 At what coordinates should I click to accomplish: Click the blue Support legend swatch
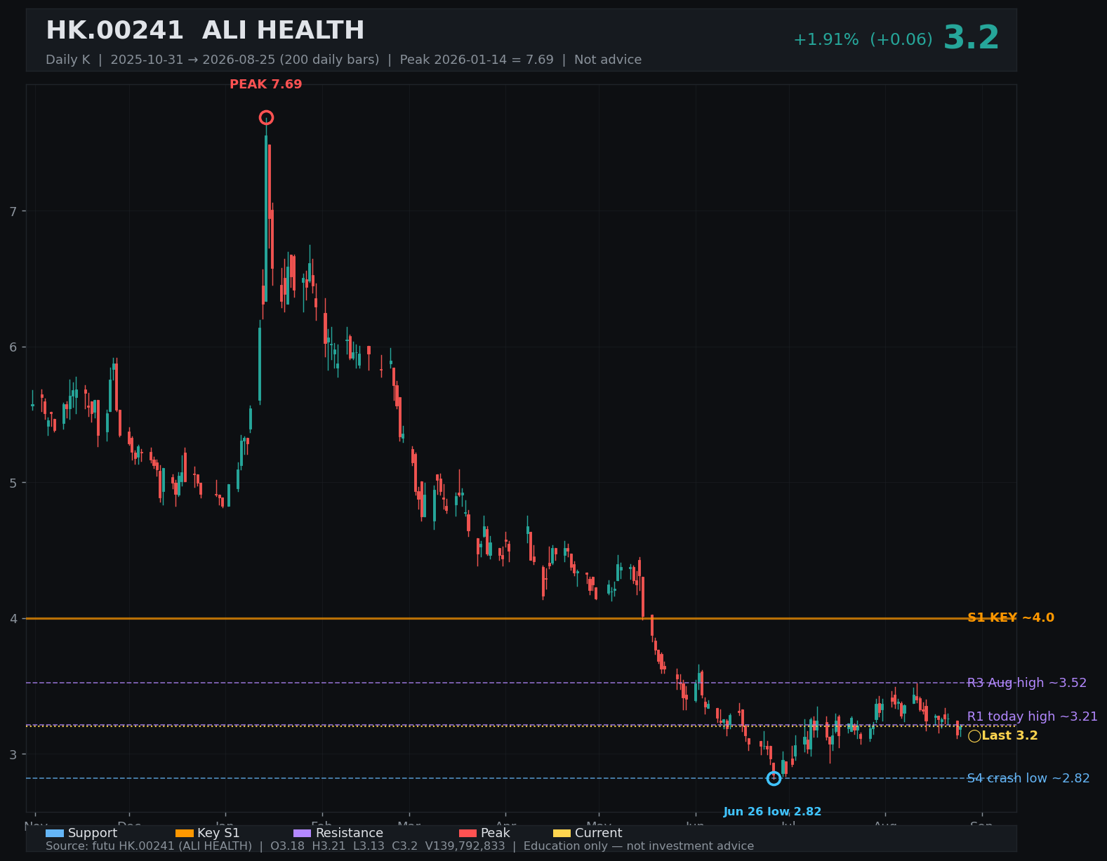(55, 833)
